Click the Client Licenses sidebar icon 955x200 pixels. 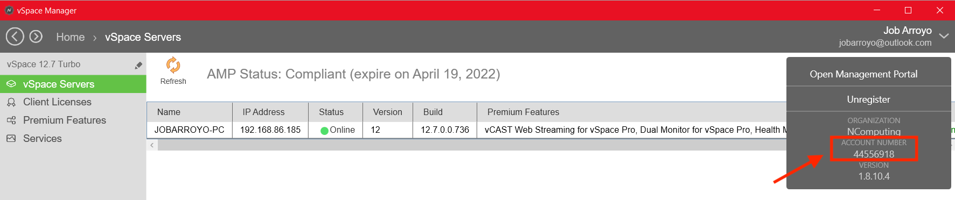pos(11,102)
